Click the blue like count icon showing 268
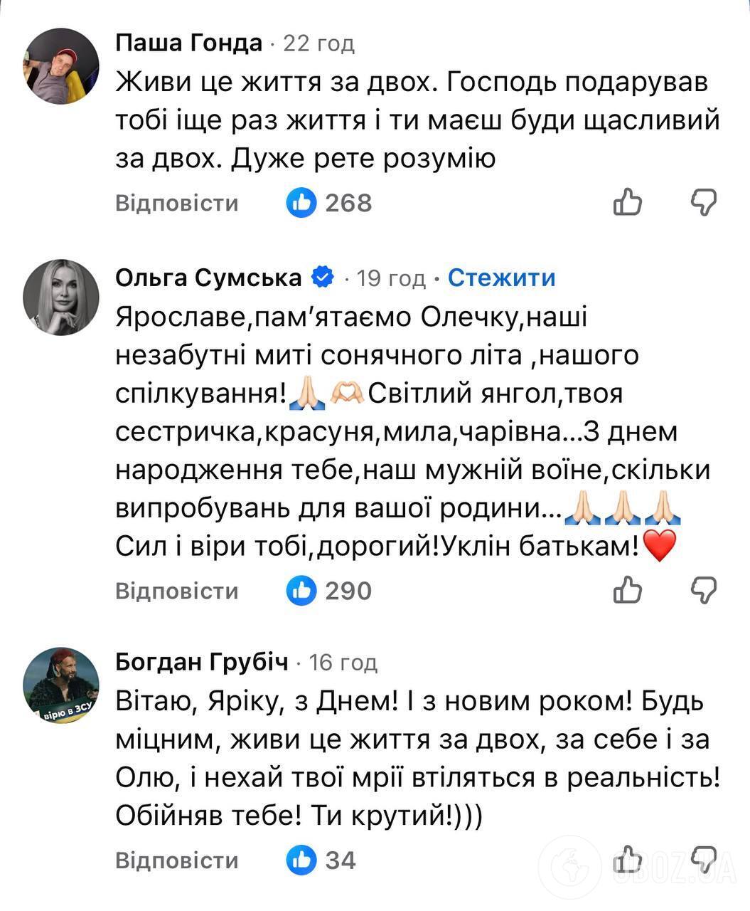This screenshot has width=750, height=911. tap(301, 202)
